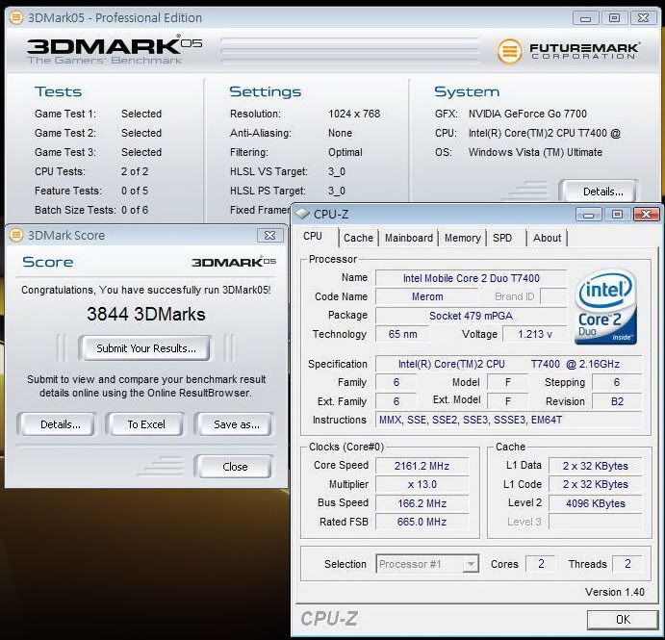Viewport: 665px width, 640px height.
Task: Click the Technology field showing 65 nm
Action: (402, 334)
